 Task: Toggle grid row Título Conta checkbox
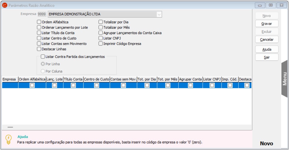pyautogui.click(x=73, y=85)
